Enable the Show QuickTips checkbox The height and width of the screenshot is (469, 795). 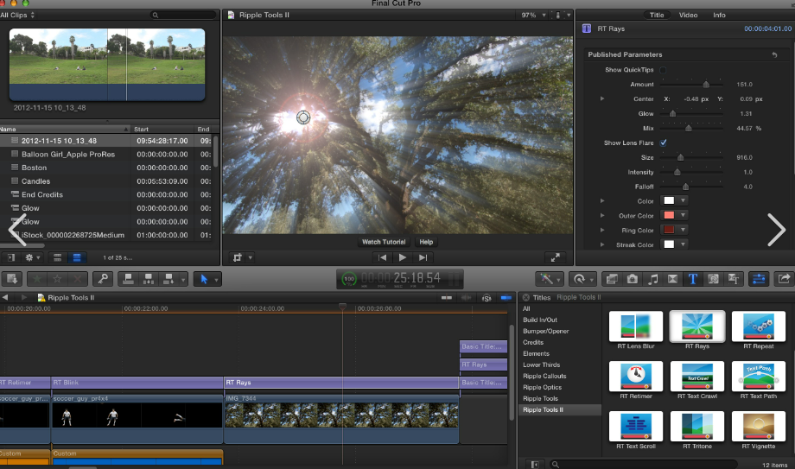(663, 70)
